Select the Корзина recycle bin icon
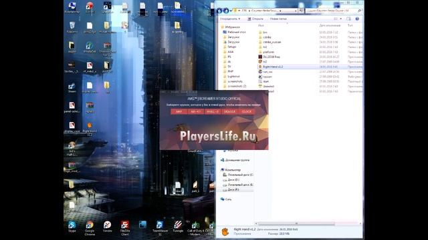This screenshot has height=240, width=428. point(72,27)
